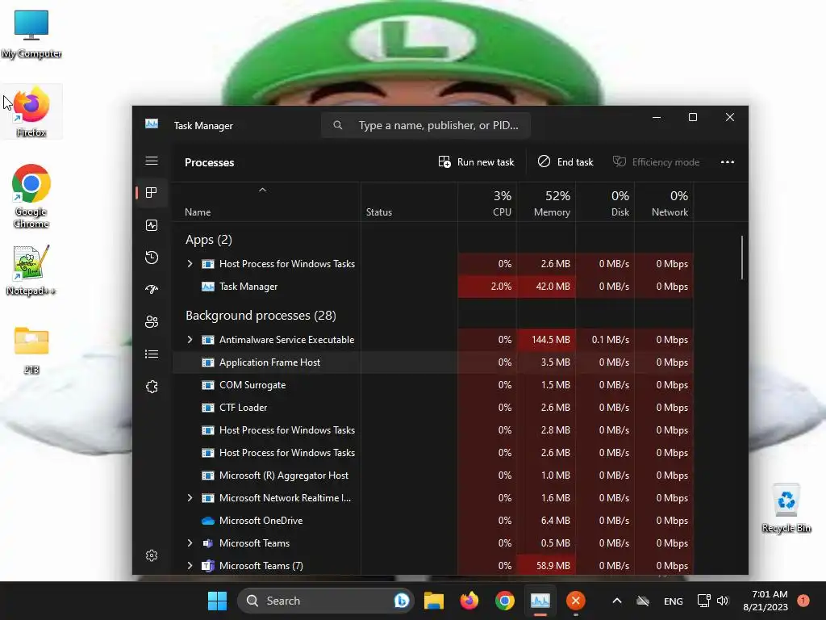Select the My Computer desktop icon
Viewport: 826px width, 620px height.
click(31, 34)
